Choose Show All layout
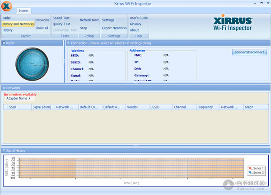Image resolution: width=271 pixels, height=195 pixels. 42,28
